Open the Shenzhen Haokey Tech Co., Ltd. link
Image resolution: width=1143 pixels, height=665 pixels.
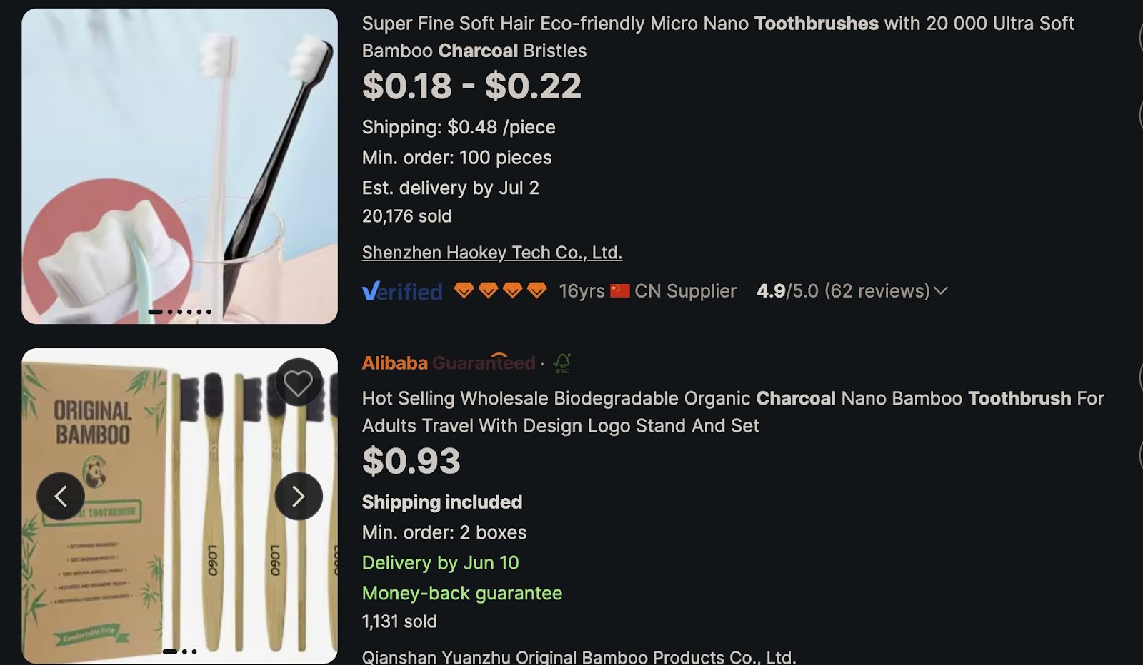491,253
